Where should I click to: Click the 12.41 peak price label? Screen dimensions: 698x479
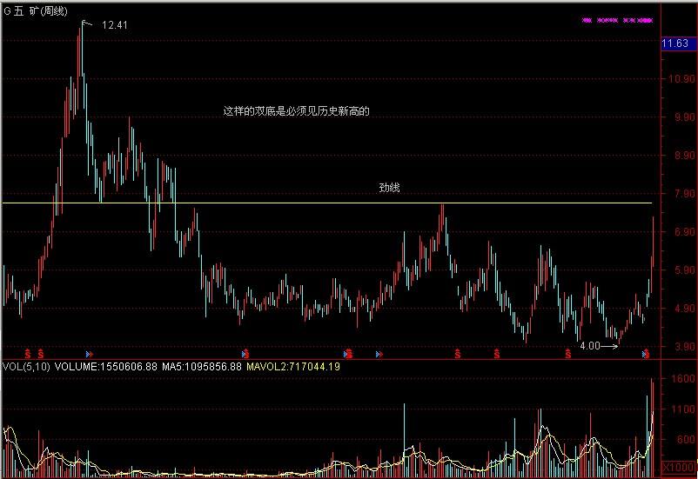click(x=115, y=25)
